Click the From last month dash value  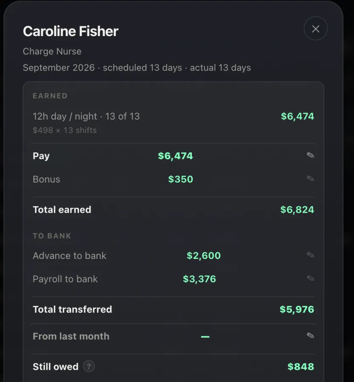coord(205,337)
